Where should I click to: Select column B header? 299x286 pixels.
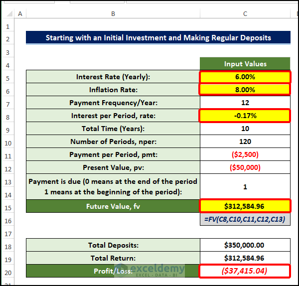[x=113, y=14]
